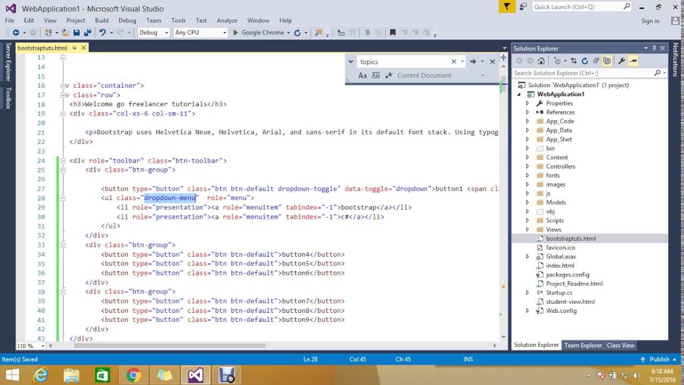Switch to the Team Explorer tab
Viewport: 684px width, 385px height.
[583, 345]
